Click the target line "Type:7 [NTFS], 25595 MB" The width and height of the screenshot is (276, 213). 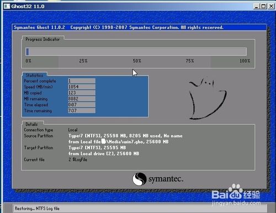click(97, 148)
